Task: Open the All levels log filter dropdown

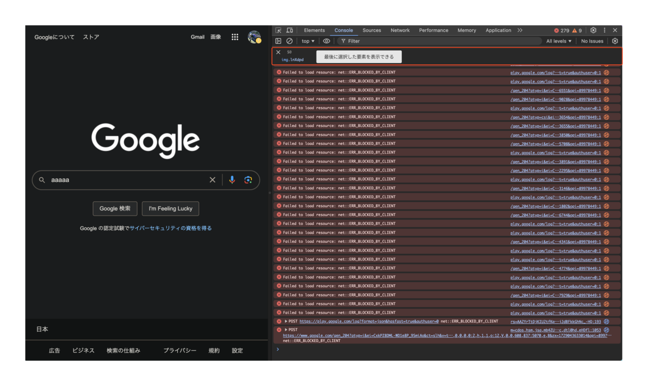Action: tap(558, 41)
